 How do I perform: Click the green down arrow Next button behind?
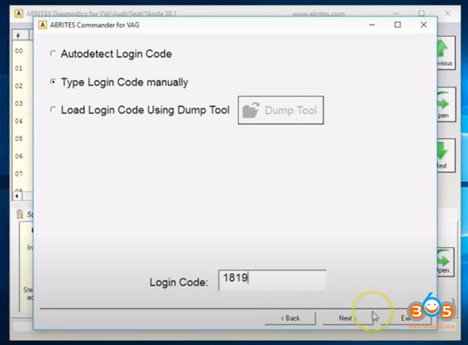point(446,155)
